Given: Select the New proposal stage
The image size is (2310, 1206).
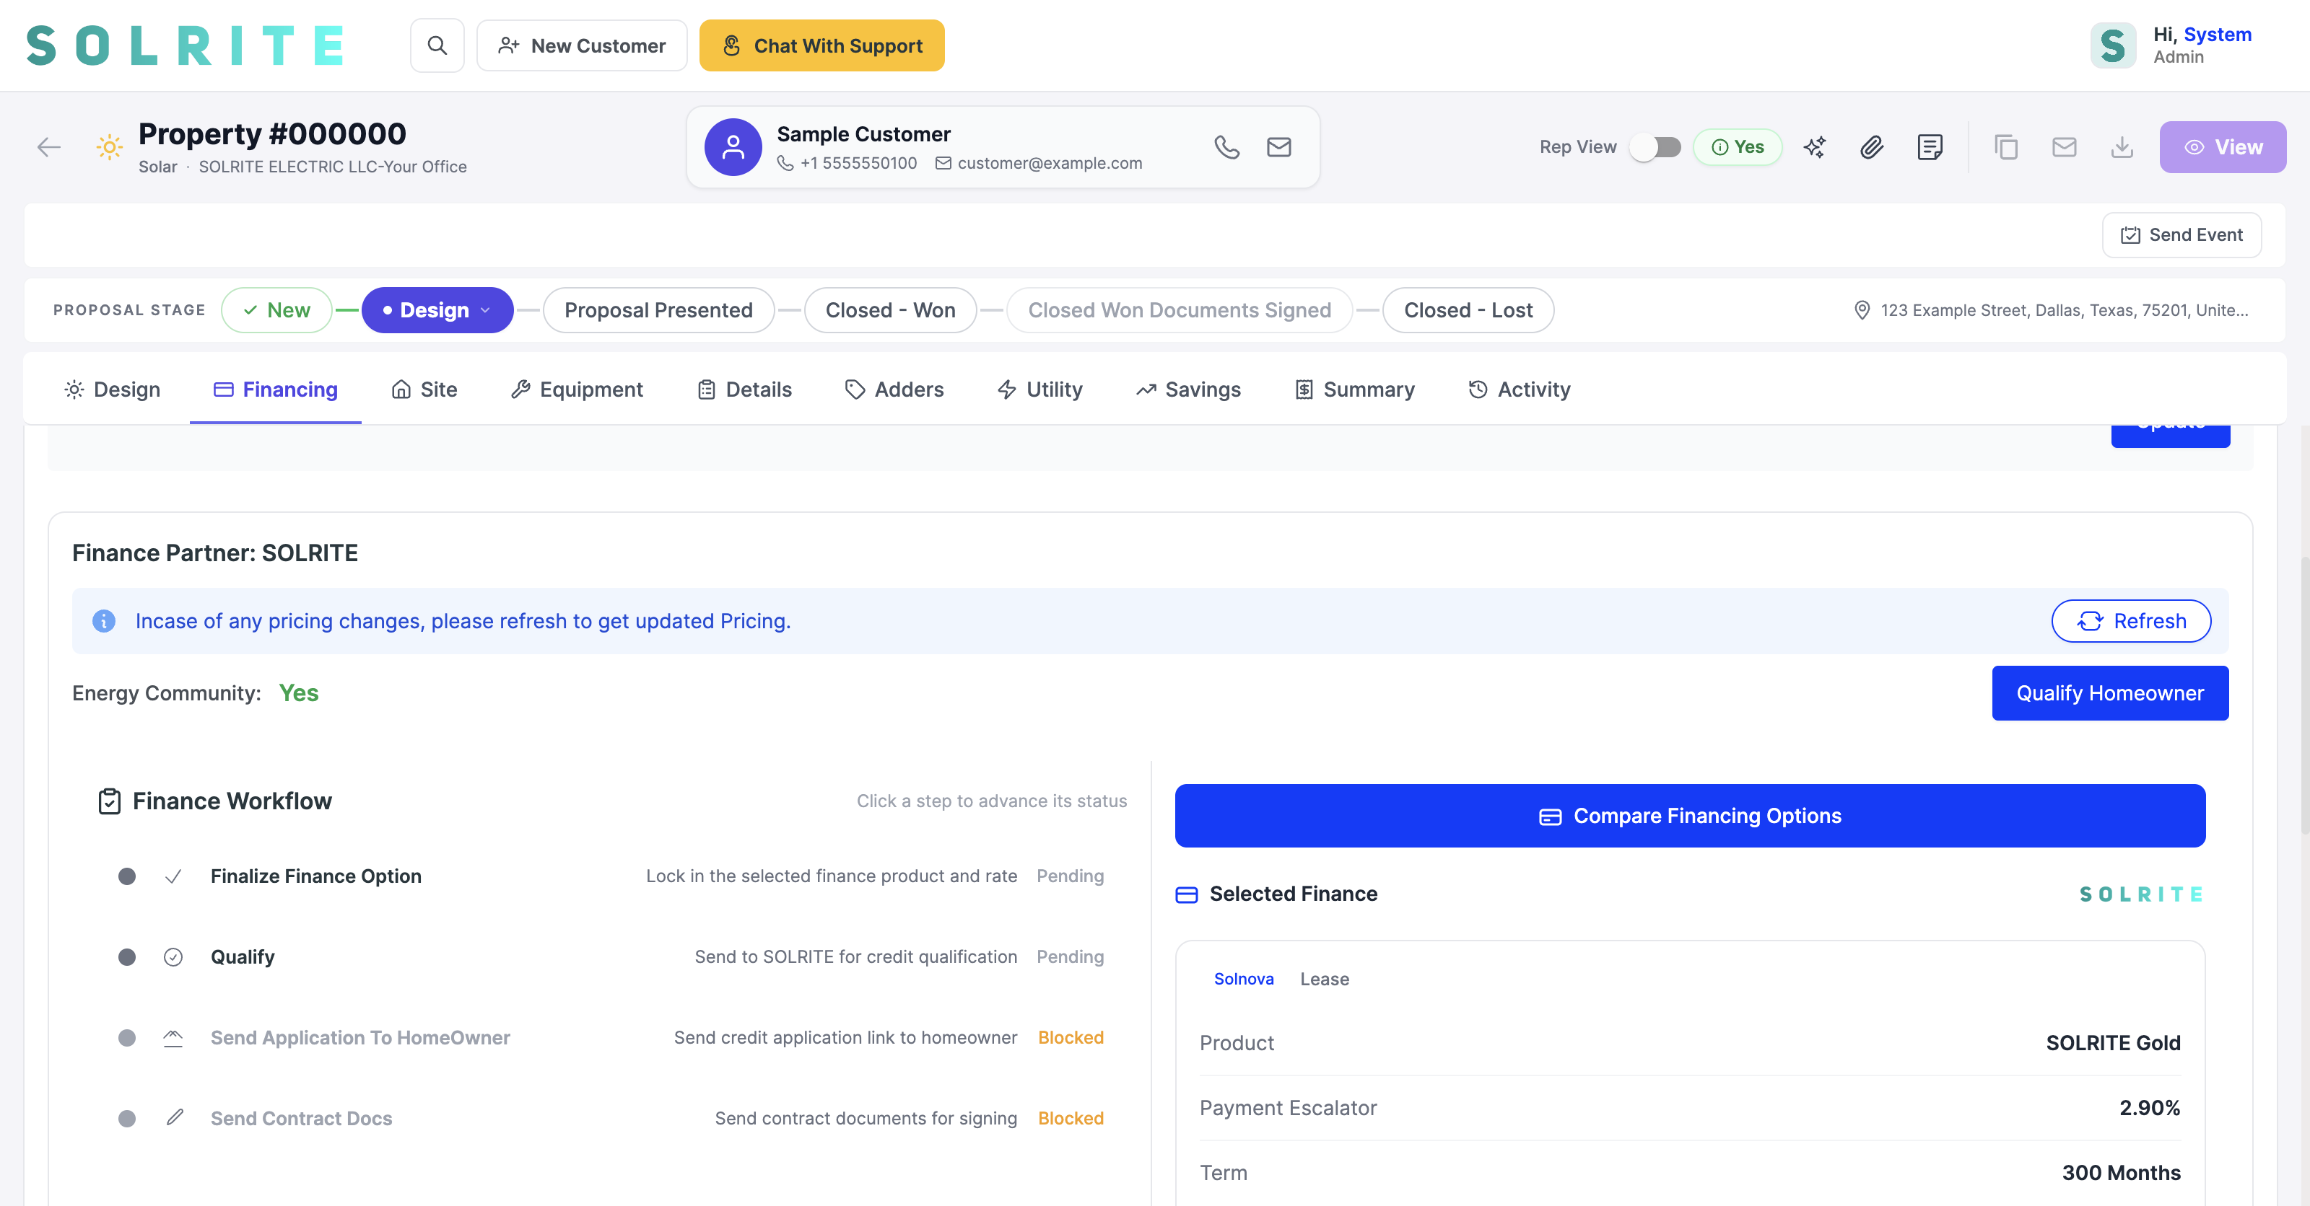Looking at the screenshot, I should coord(276,310).
